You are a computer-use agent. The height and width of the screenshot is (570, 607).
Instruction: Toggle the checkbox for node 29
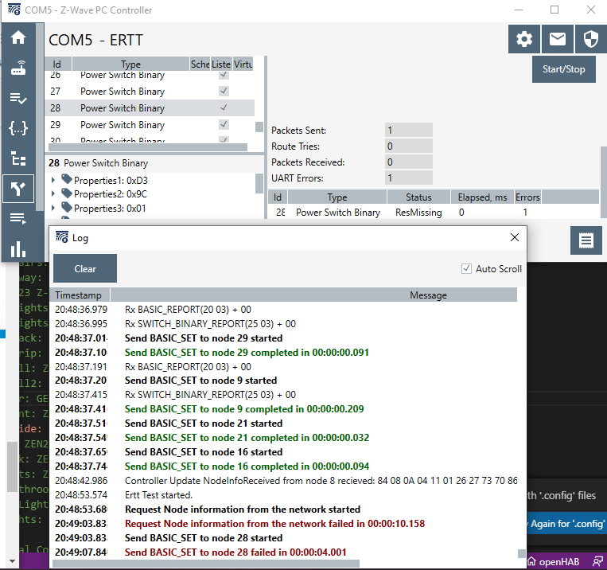(x=224, y=124)
